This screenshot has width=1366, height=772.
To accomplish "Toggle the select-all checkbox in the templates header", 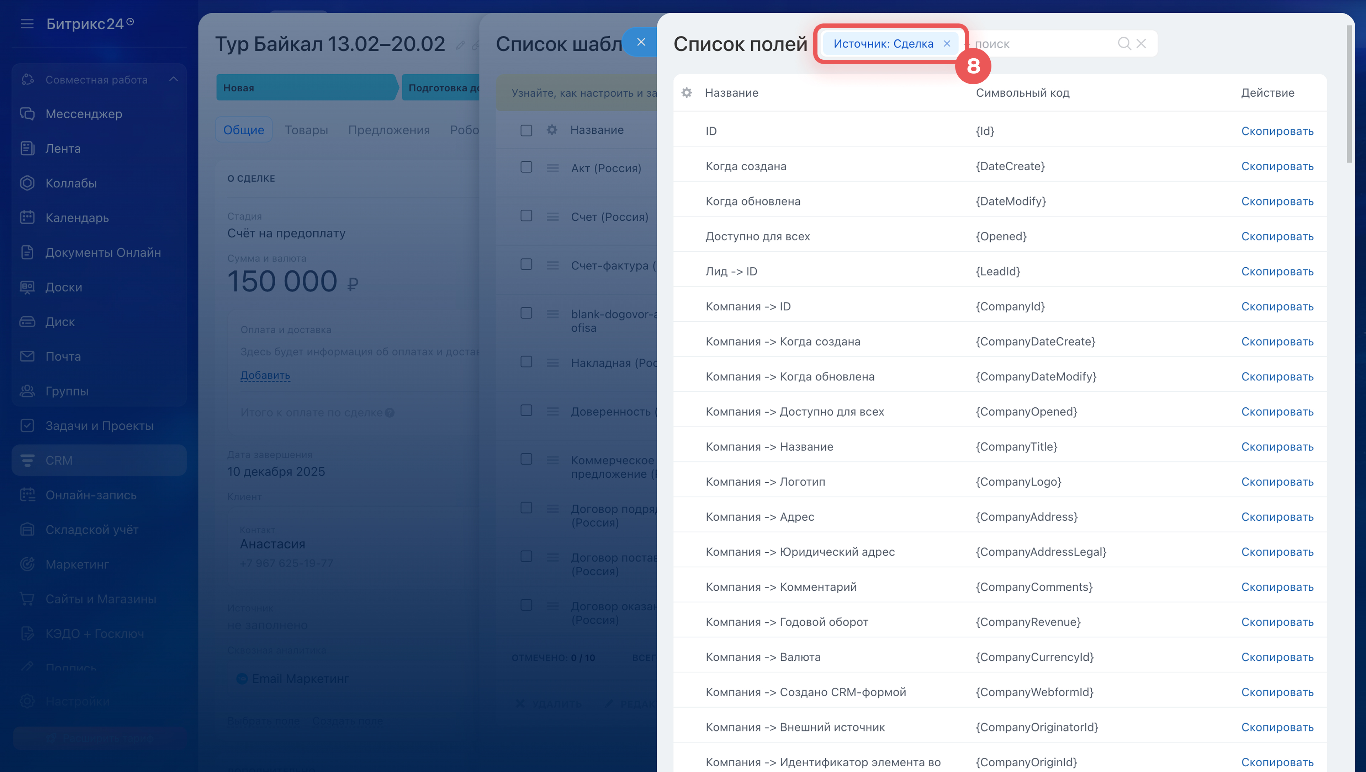I will tap(526, 130).
